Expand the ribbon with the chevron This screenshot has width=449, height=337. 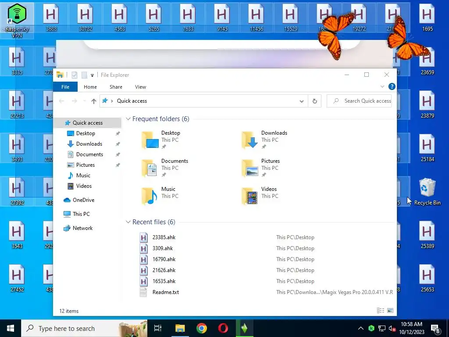pos(382,86)
